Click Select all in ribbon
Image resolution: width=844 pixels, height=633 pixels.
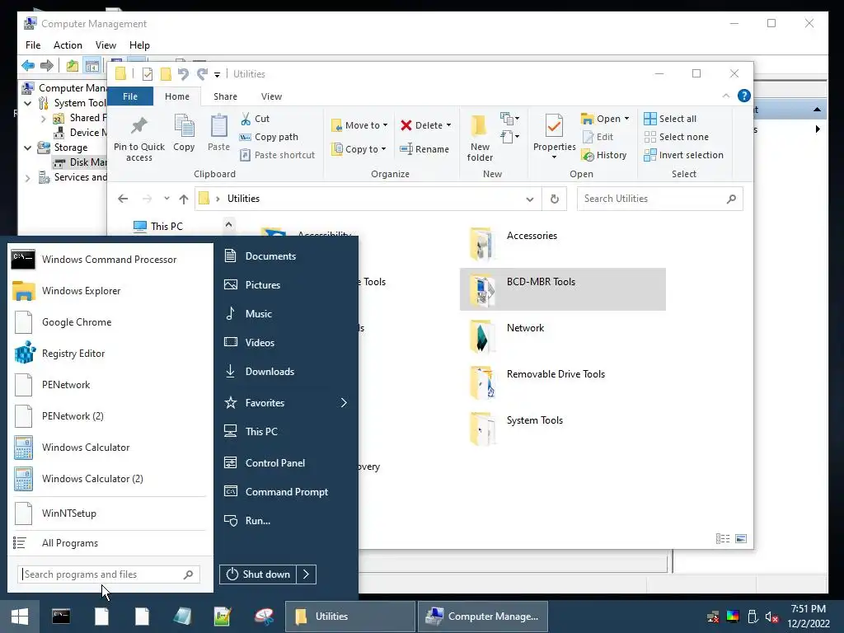click(670, 119)
